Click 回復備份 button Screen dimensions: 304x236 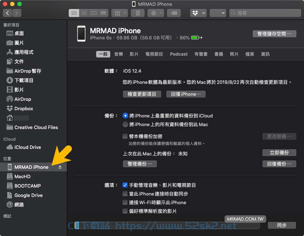(279, 164)
